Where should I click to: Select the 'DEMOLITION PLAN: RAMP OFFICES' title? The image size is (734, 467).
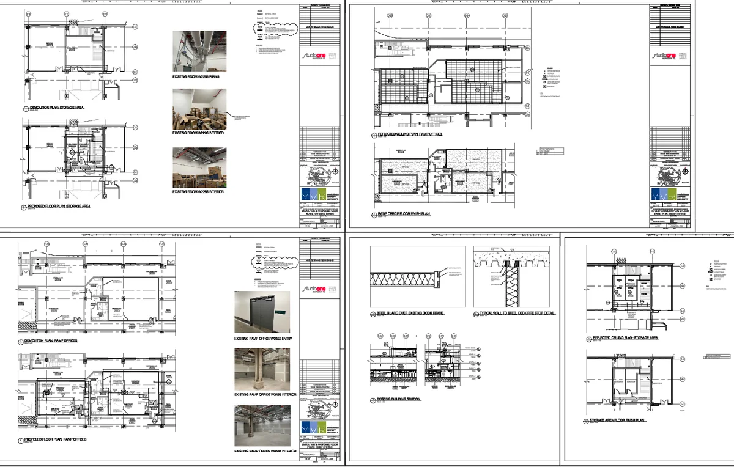coord(52,340)
